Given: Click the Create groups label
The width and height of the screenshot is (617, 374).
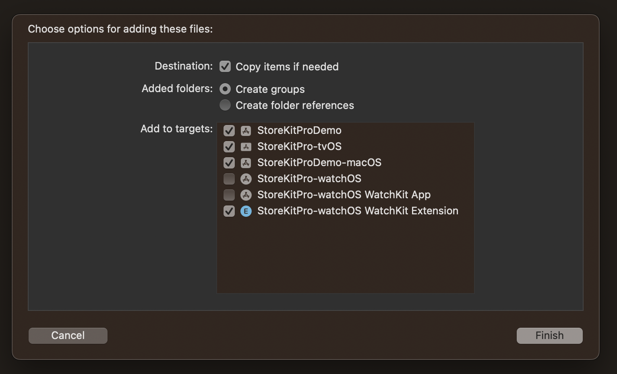Looking at the screenshot, I should (x=270, y=89).
